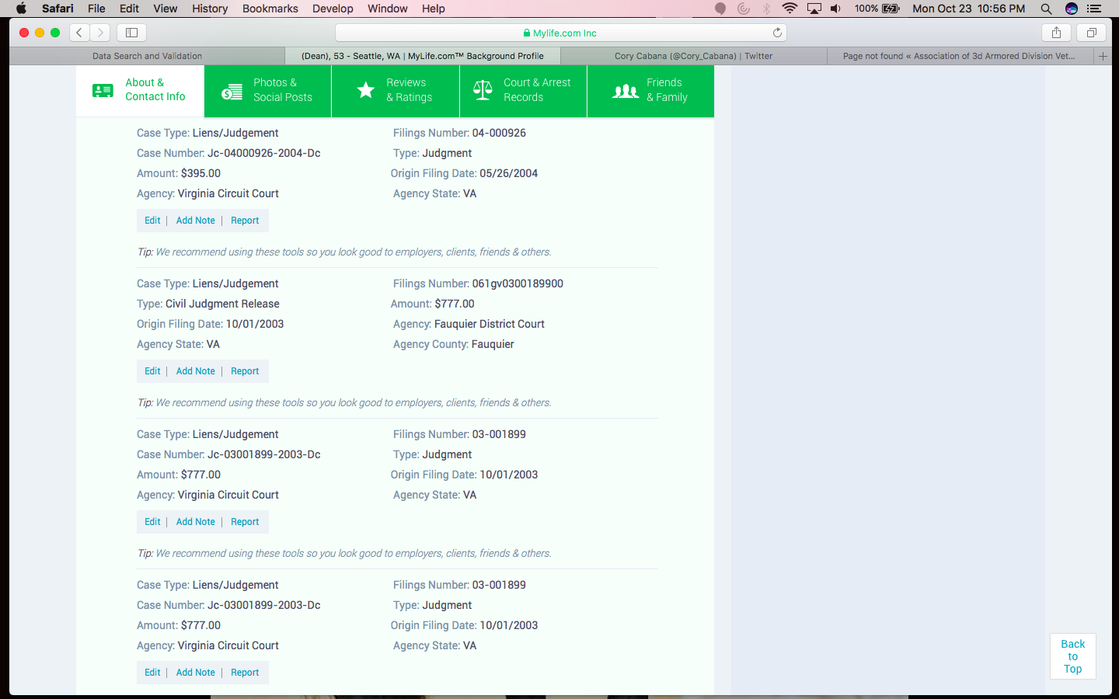Add a new Safari tab with plus
The image size is (1119, 699).
tap(1103, 56)
